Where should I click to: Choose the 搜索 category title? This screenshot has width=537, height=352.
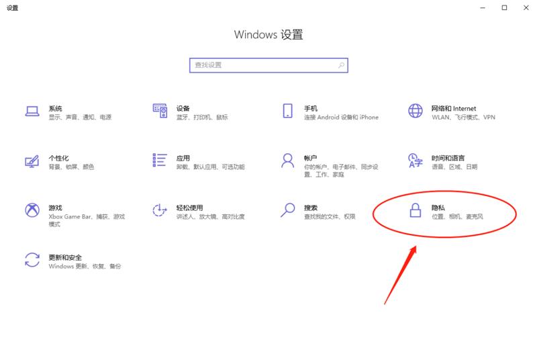[311, 208]
